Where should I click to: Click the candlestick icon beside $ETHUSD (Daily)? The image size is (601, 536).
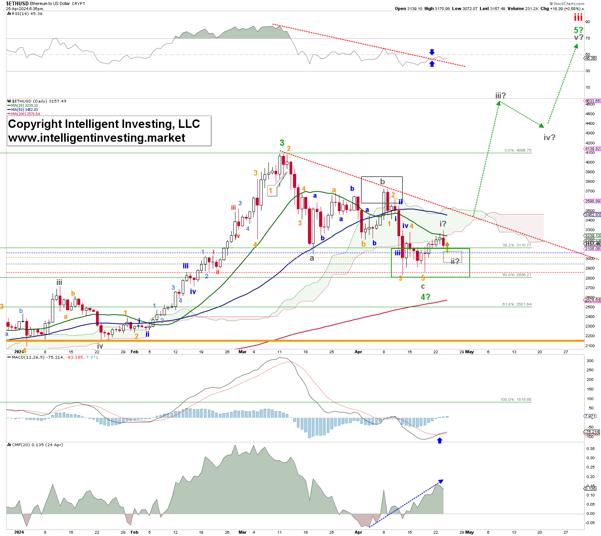coord(9,101)
